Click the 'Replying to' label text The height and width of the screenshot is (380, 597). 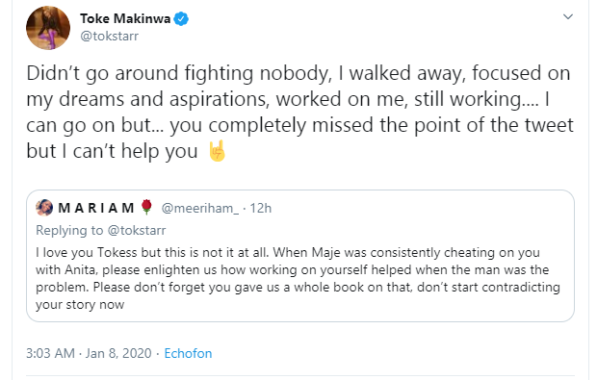click(x=69, y=231)
